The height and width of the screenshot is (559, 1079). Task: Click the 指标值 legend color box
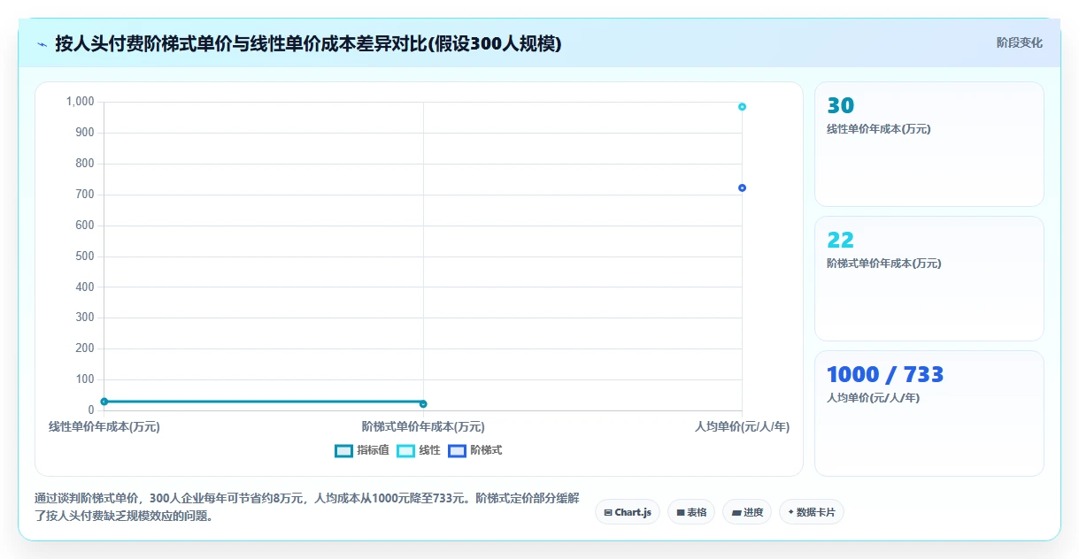coord(343,451)
